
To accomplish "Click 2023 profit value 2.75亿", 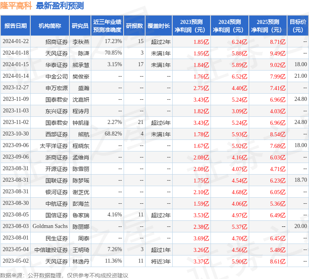I will [201, 88].
